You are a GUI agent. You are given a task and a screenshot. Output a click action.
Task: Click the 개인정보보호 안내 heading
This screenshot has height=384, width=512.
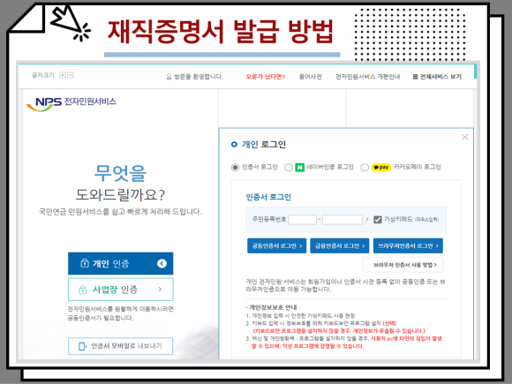tap(273, 307)
